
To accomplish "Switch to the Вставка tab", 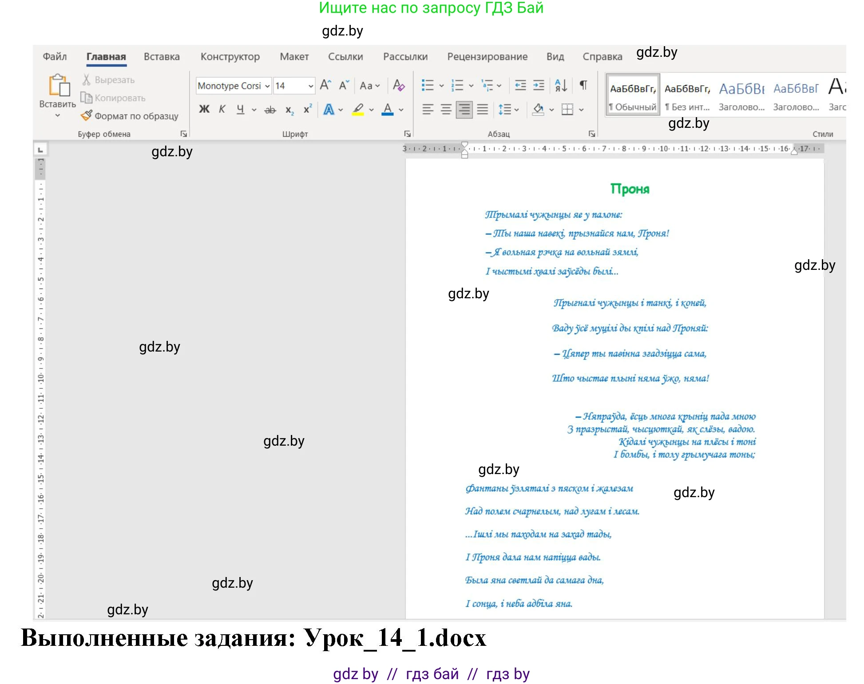I will pyautogui.click(x=162, y=57).
